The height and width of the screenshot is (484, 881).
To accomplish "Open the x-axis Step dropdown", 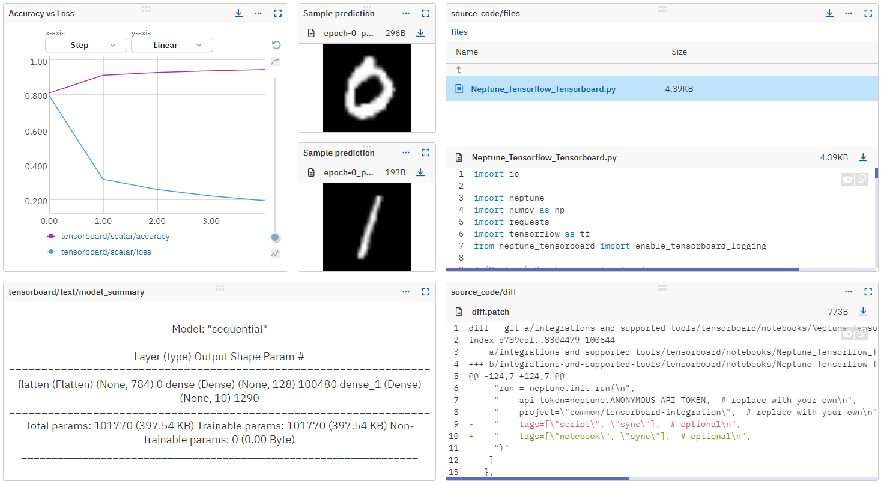I will 86,45.
